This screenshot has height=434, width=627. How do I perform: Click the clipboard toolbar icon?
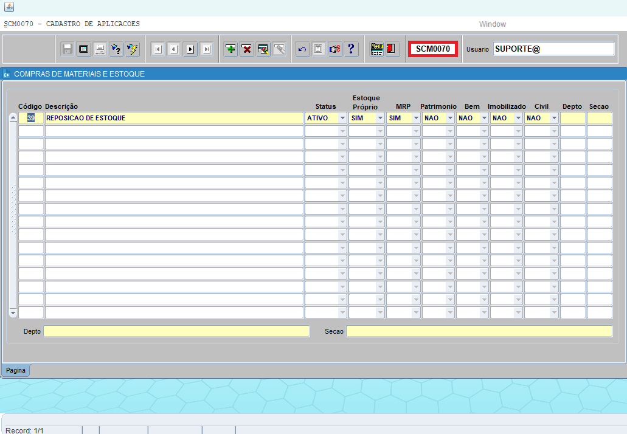coord(318,49)
